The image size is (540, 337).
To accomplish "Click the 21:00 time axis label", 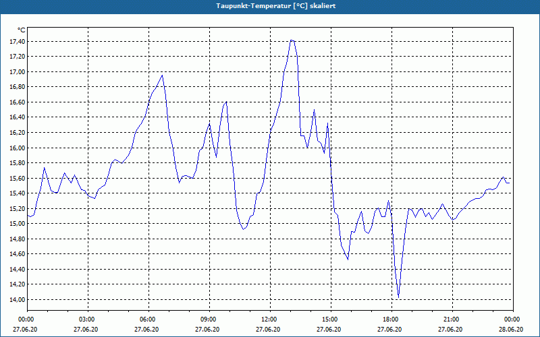I will pyautogui.click(x=452, y=319).
